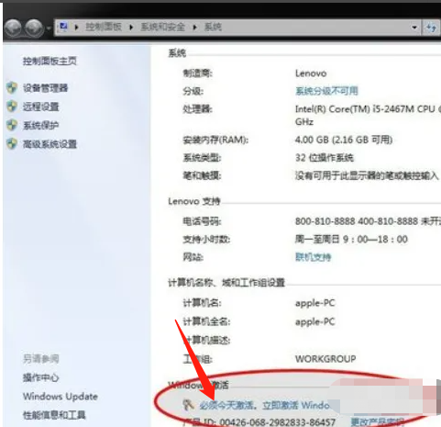The image size is (441, 427).
Task: Open 设备管理器 link
Action: [45, 88]
